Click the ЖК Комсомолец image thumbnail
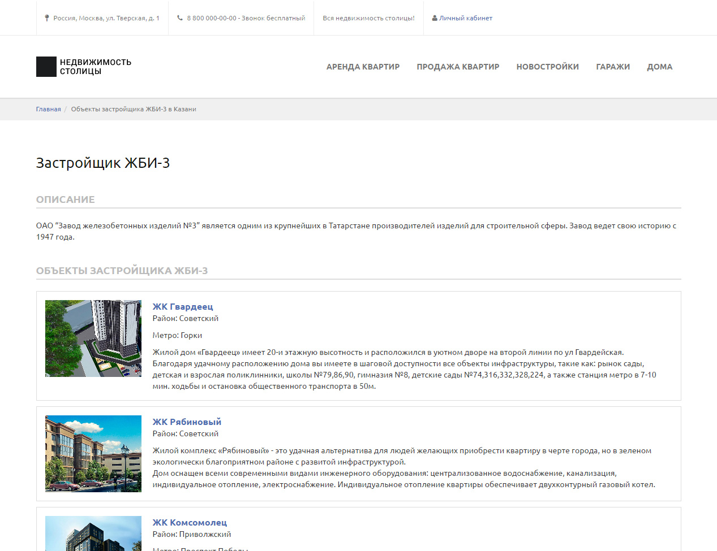This screenshot has width=717, height=551. point(93,533)
